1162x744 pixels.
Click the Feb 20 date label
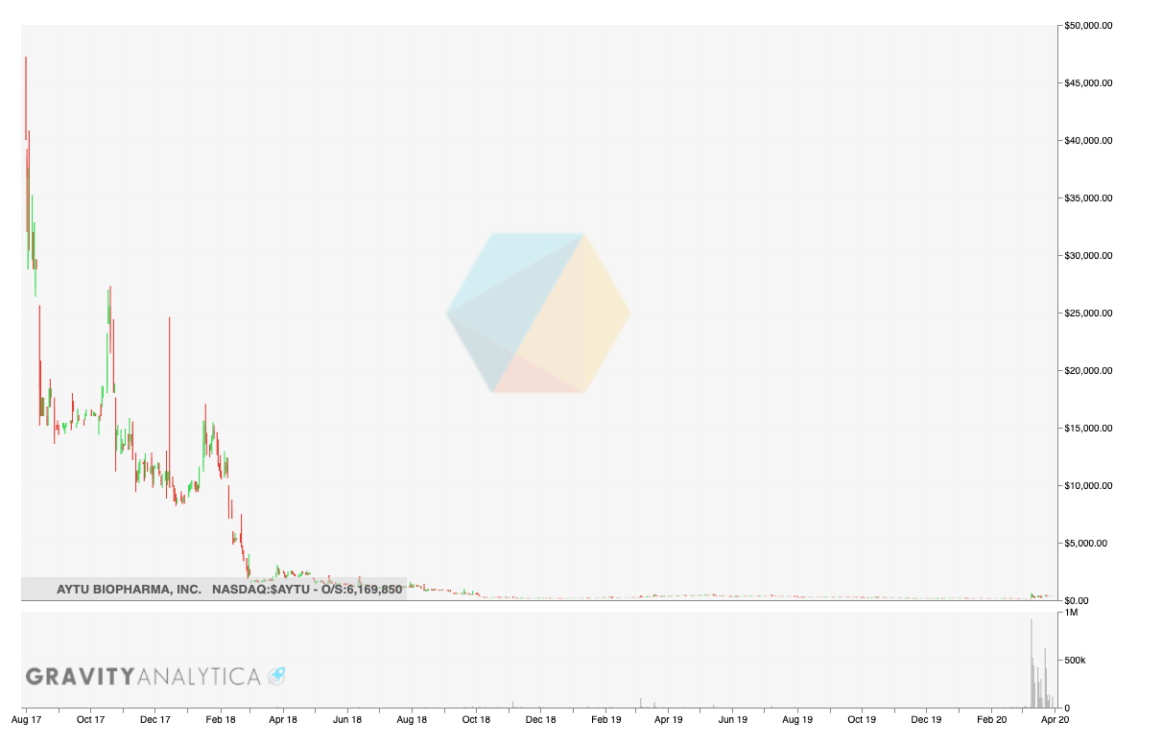pyautogui.click(x=992, y=718)
